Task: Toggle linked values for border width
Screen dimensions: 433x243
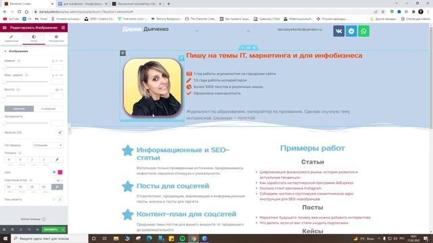Action: [x=57, y=159]
